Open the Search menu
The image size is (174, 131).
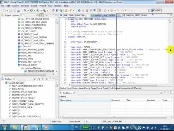[x=34, y=6]
